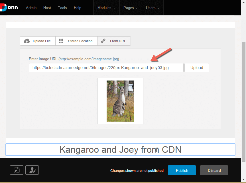
Task: Click the edit user pencil icon button
Action: tap(32, 170)
